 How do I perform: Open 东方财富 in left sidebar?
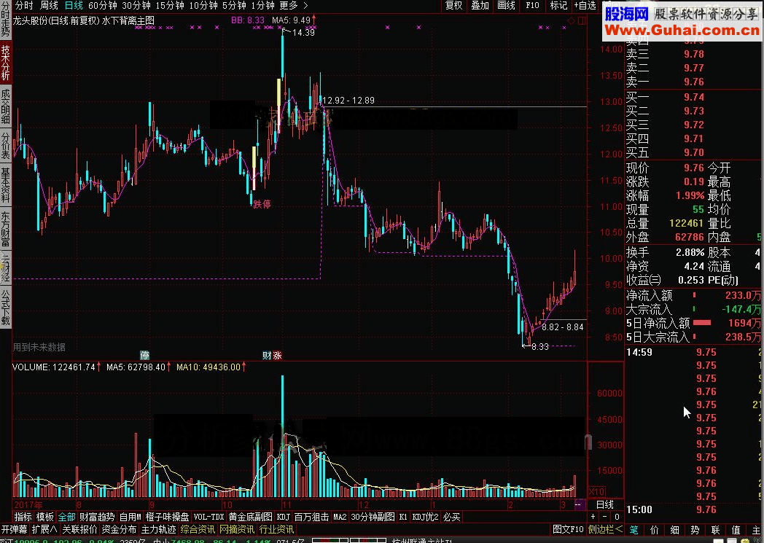pyautogui.click(x=5, y=229)
